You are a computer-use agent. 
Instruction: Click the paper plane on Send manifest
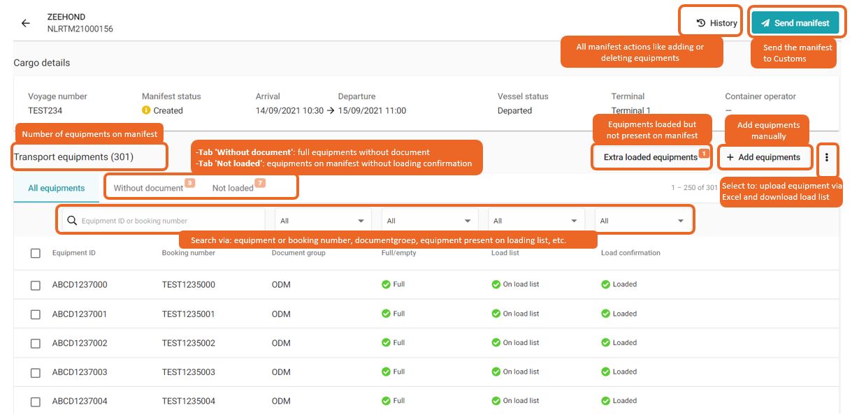pyautogui.click(x=765, y=22)
